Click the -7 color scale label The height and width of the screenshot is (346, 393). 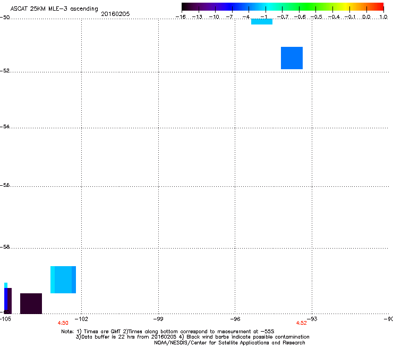pyautogui.click(x=229, y=17)
